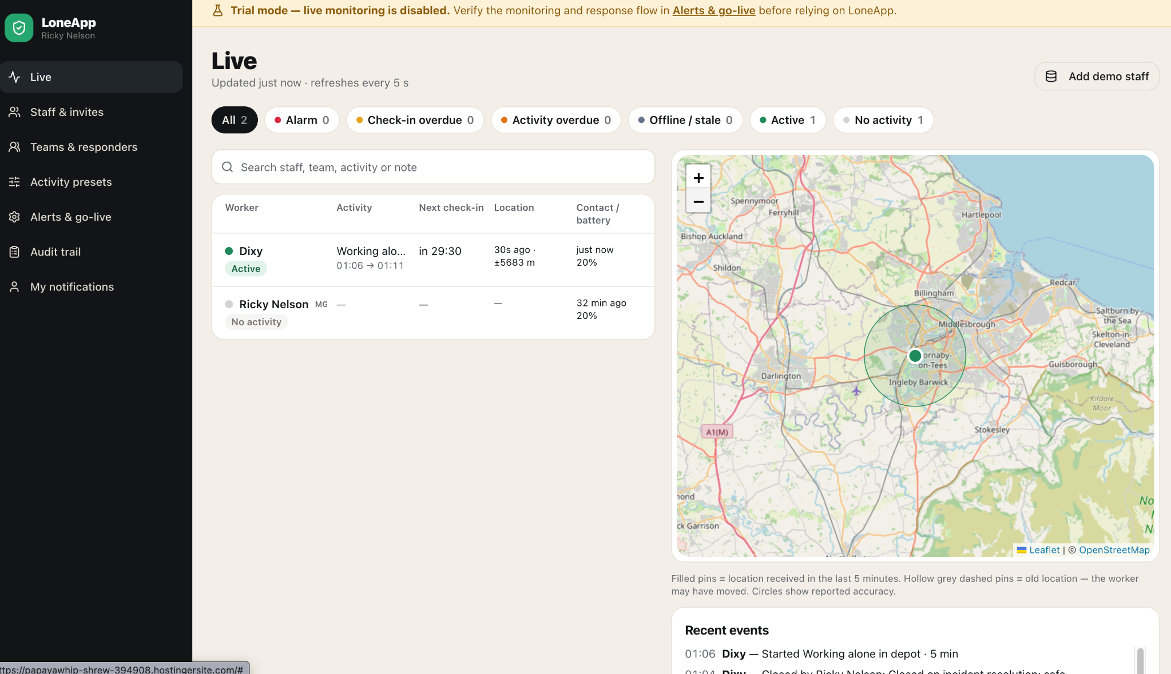This screenshot has height=674, width=1171.
Task: Open the Live section pulse icon
Action: click(15, 77)
